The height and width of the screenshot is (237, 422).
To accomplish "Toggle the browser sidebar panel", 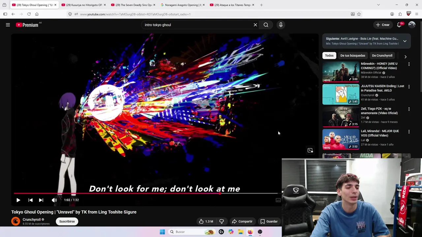I will [x=5, y=14].
